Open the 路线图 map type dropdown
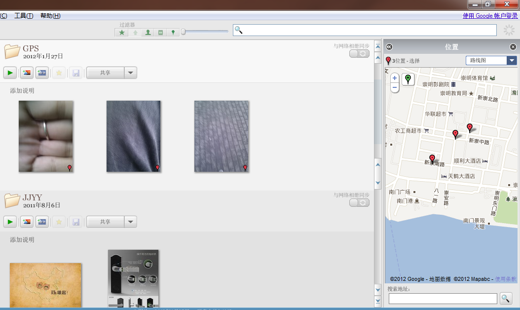This screenshot has height=310, width=520. pyautogui.click(x=491, y=60)
